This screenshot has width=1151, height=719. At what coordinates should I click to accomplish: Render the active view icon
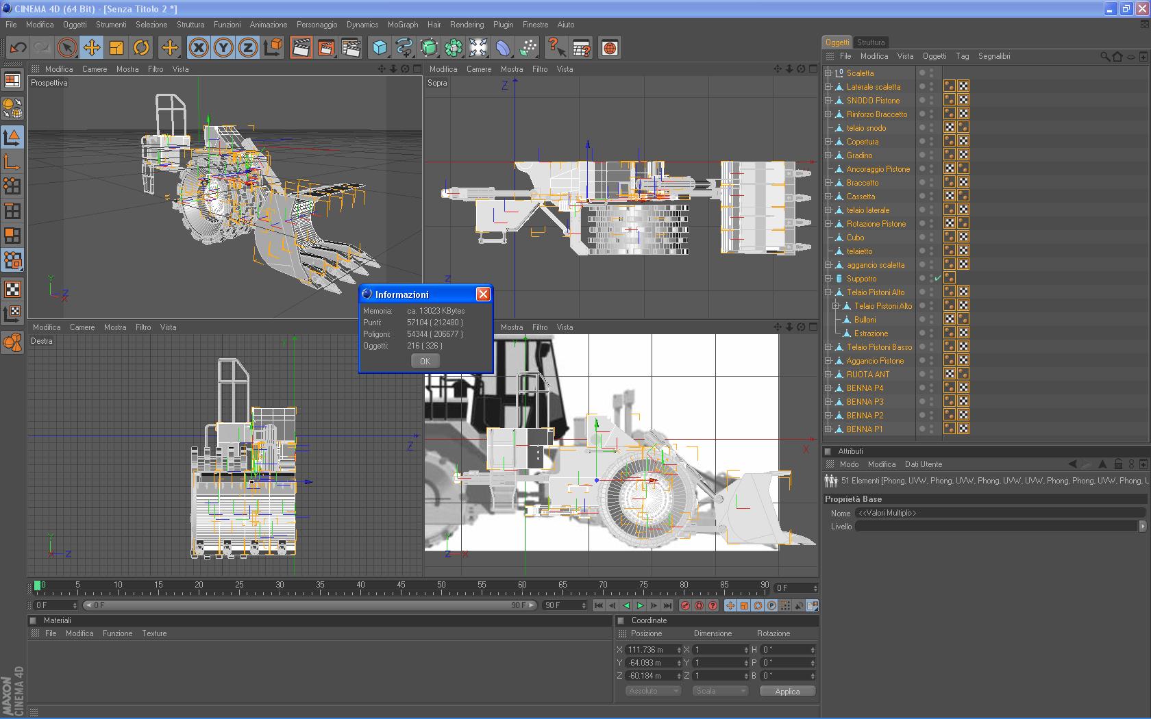point(301,48)
